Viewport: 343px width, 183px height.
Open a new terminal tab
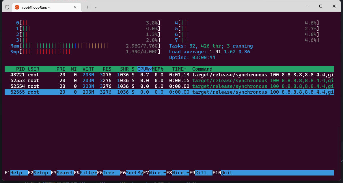[x=87, y=7]
